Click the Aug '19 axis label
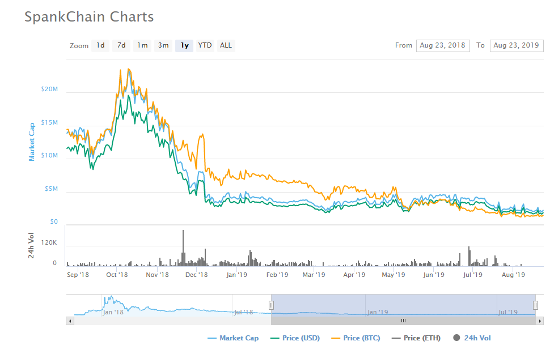This screenshot has height=354, width=550. (513, 275)
